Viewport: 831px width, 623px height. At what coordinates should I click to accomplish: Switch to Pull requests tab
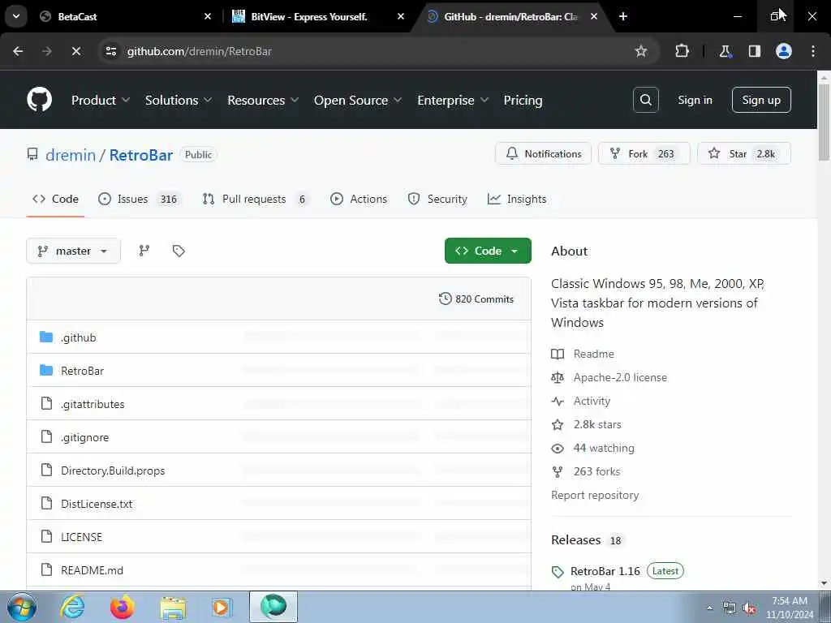pos(256,199)
